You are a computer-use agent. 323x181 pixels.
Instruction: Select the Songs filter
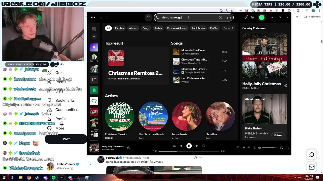146,28
